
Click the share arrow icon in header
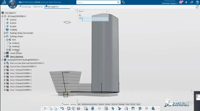point(192,2)
